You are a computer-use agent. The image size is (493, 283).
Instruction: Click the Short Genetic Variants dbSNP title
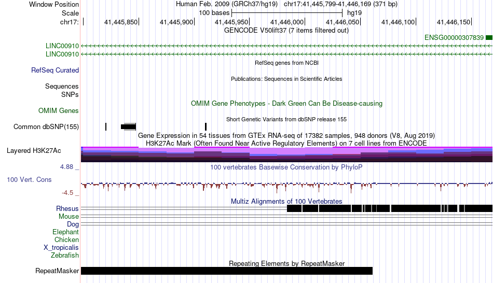click(286, 119)
